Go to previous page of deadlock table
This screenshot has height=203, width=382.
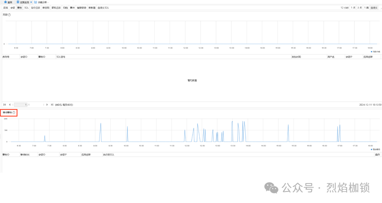pos(10,105)
